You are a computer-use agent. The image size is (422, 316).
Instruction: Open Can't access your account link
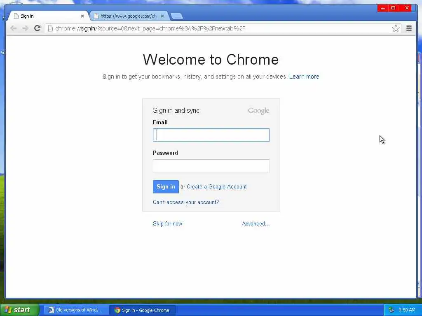186,202
